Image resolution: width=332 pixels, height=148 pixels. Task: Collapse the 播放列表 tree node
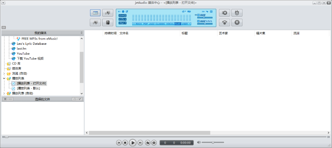4,78
